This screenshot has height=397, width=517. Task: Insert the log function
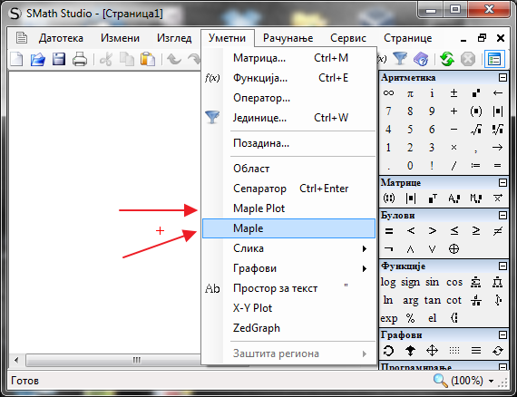(x=388, y=283)
